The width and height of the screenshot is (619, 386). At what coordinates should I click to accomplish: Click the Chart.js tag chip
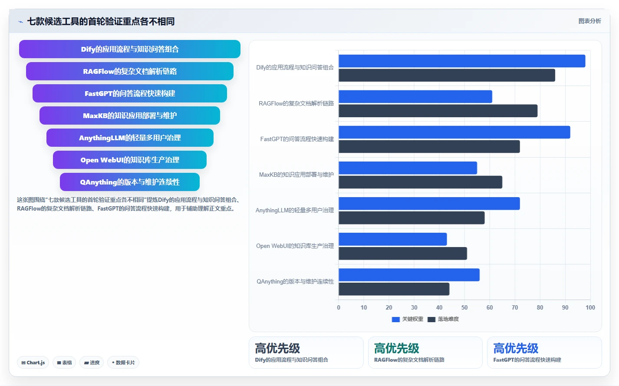tap(33, 363)
